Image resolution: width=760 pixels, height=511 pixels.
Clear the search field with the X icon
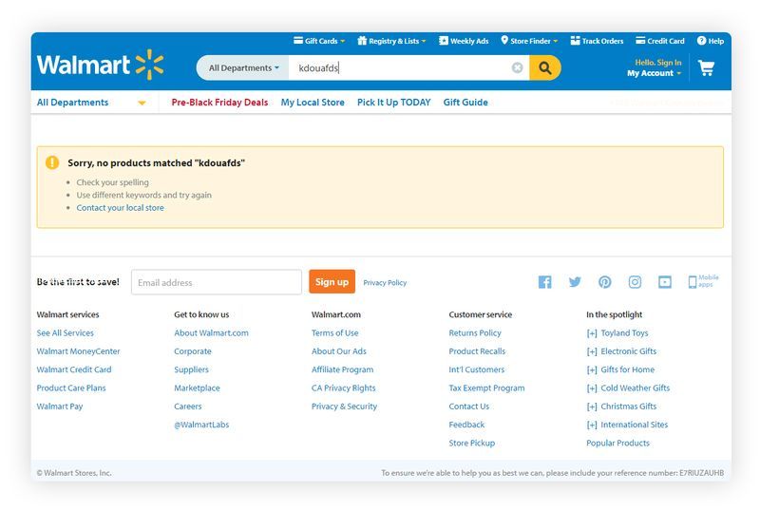[517, 67]
